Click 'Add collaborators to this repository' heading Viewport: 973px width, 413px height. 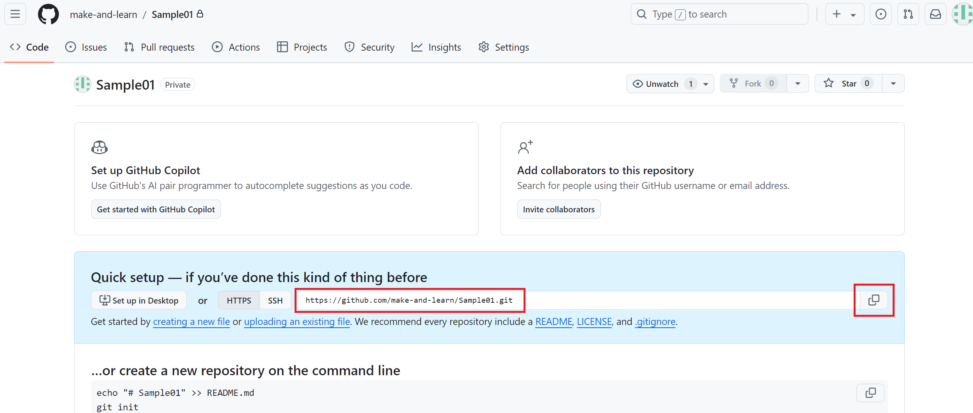[x=605, y=170]
